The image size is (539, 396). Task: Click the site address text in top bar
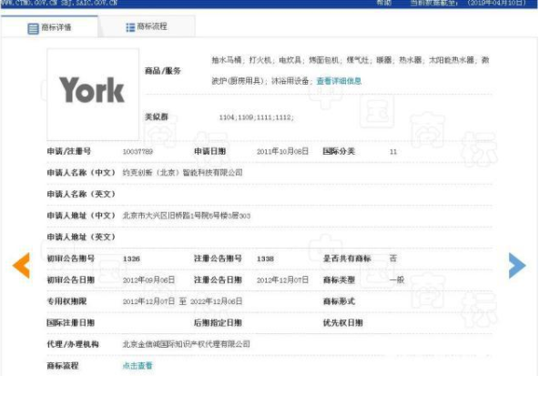[x=59, y=3]
